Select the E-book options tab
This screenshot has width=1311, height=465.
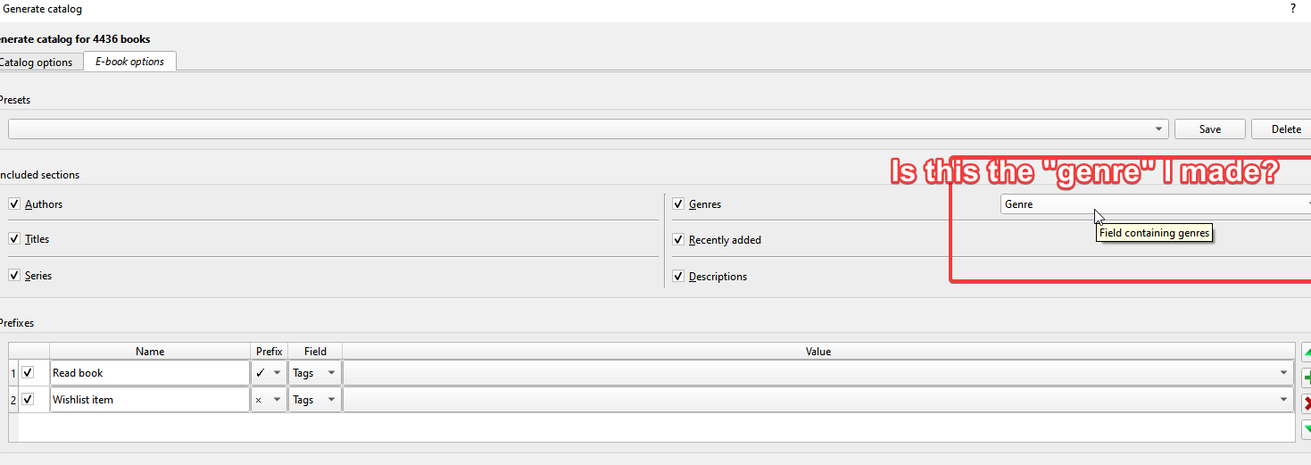tap(130, 62)
